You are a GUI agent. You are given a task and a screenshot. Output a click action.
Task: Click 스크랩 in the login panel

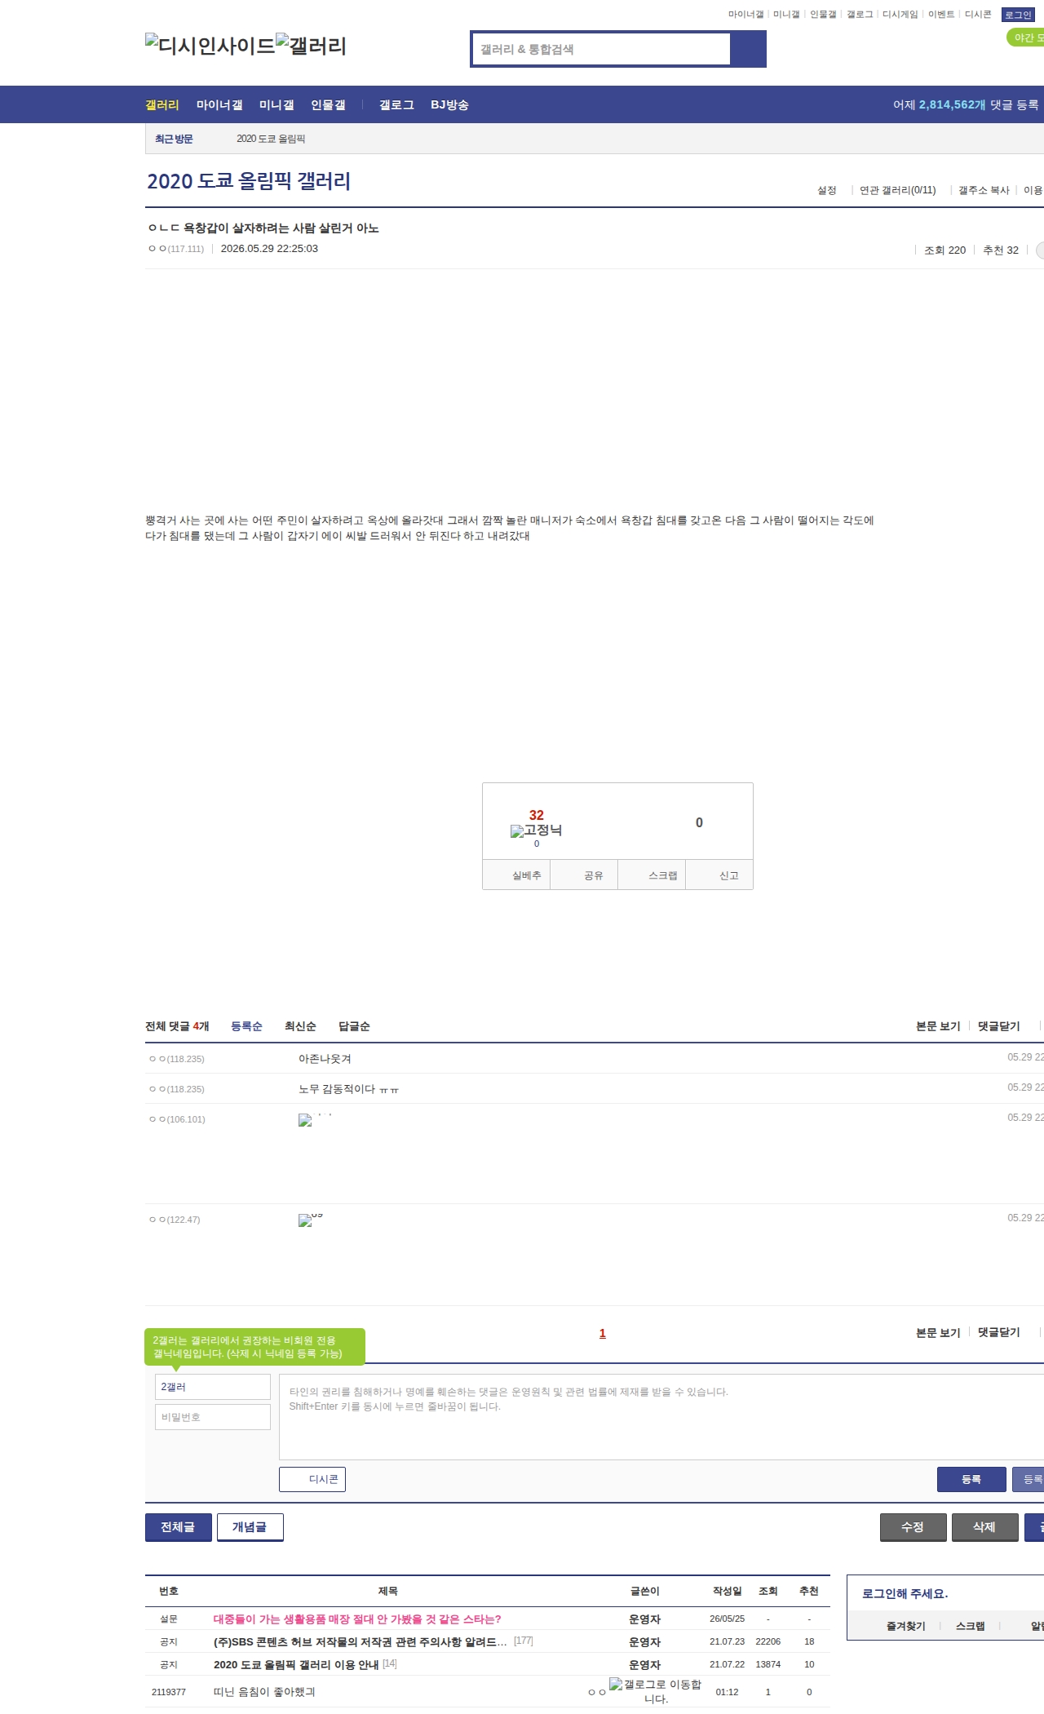click(x=971, y=1626)
